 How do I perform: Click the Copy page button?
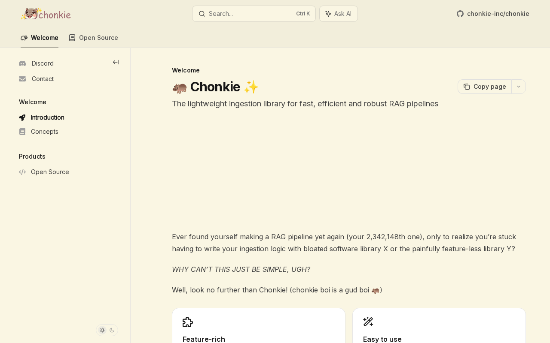485,87
